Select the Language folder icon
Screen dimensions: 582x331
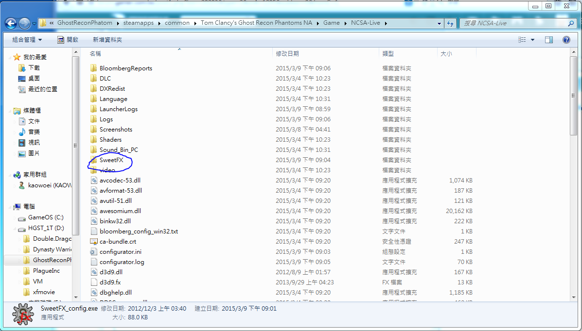coord(93,99)
